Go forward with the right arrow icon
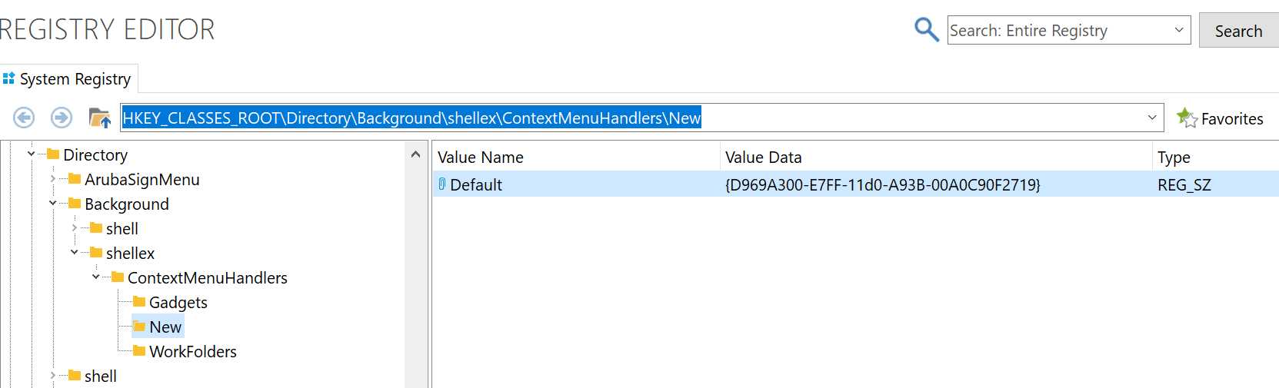1279x388 pixels. tap(62, 118)
